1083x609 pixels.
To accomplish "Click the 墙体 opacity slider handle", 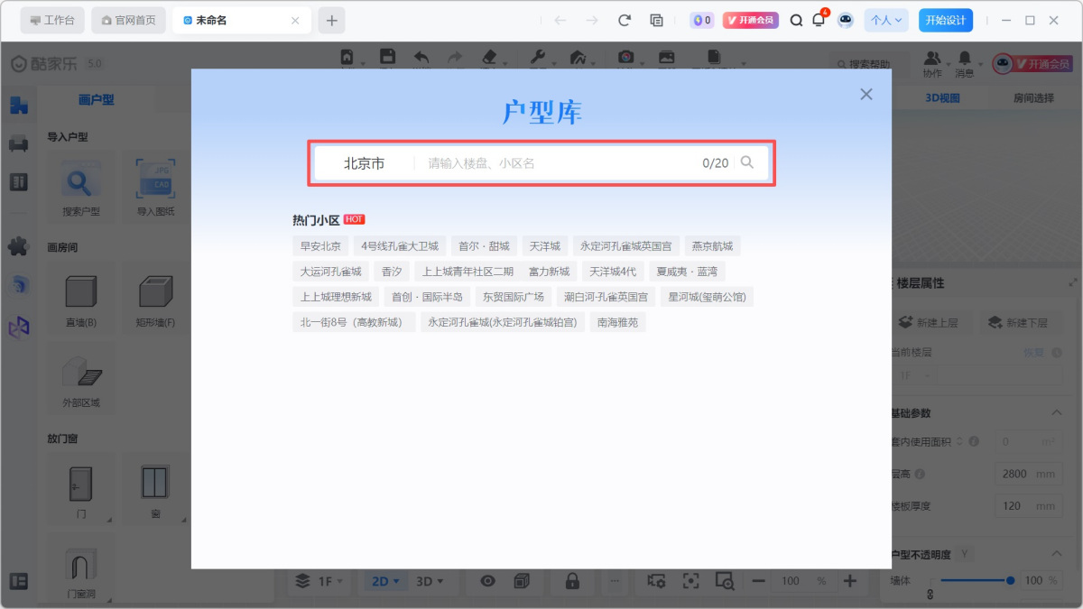I will [1010, 580].
